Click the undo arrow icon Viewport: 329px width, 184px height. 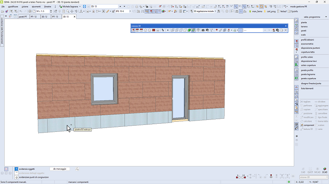click(20, 12)
